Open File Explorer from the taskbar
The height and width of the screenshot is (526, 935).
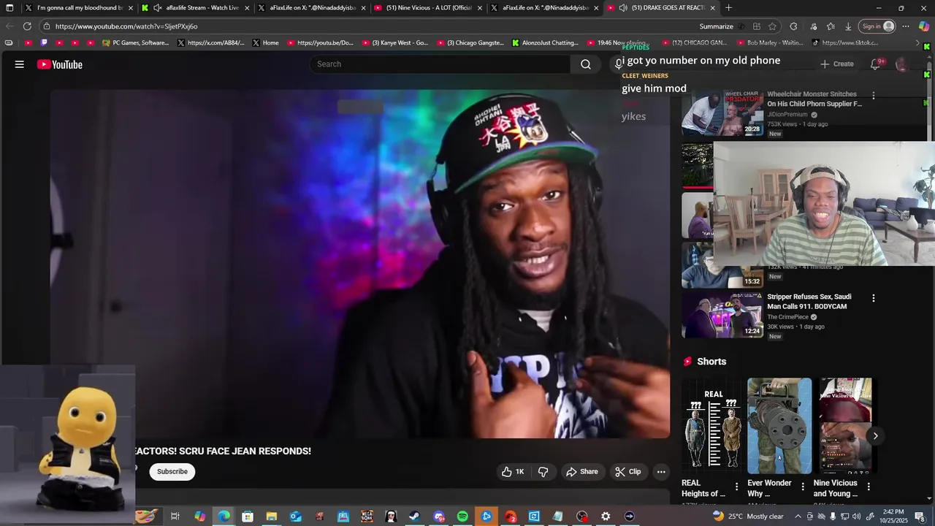click(x=271, y=517)
